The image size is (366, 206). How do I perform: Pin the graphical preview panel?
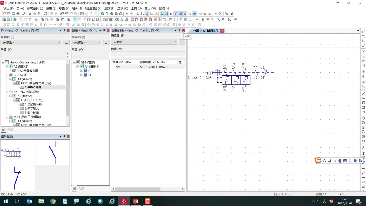64,136
